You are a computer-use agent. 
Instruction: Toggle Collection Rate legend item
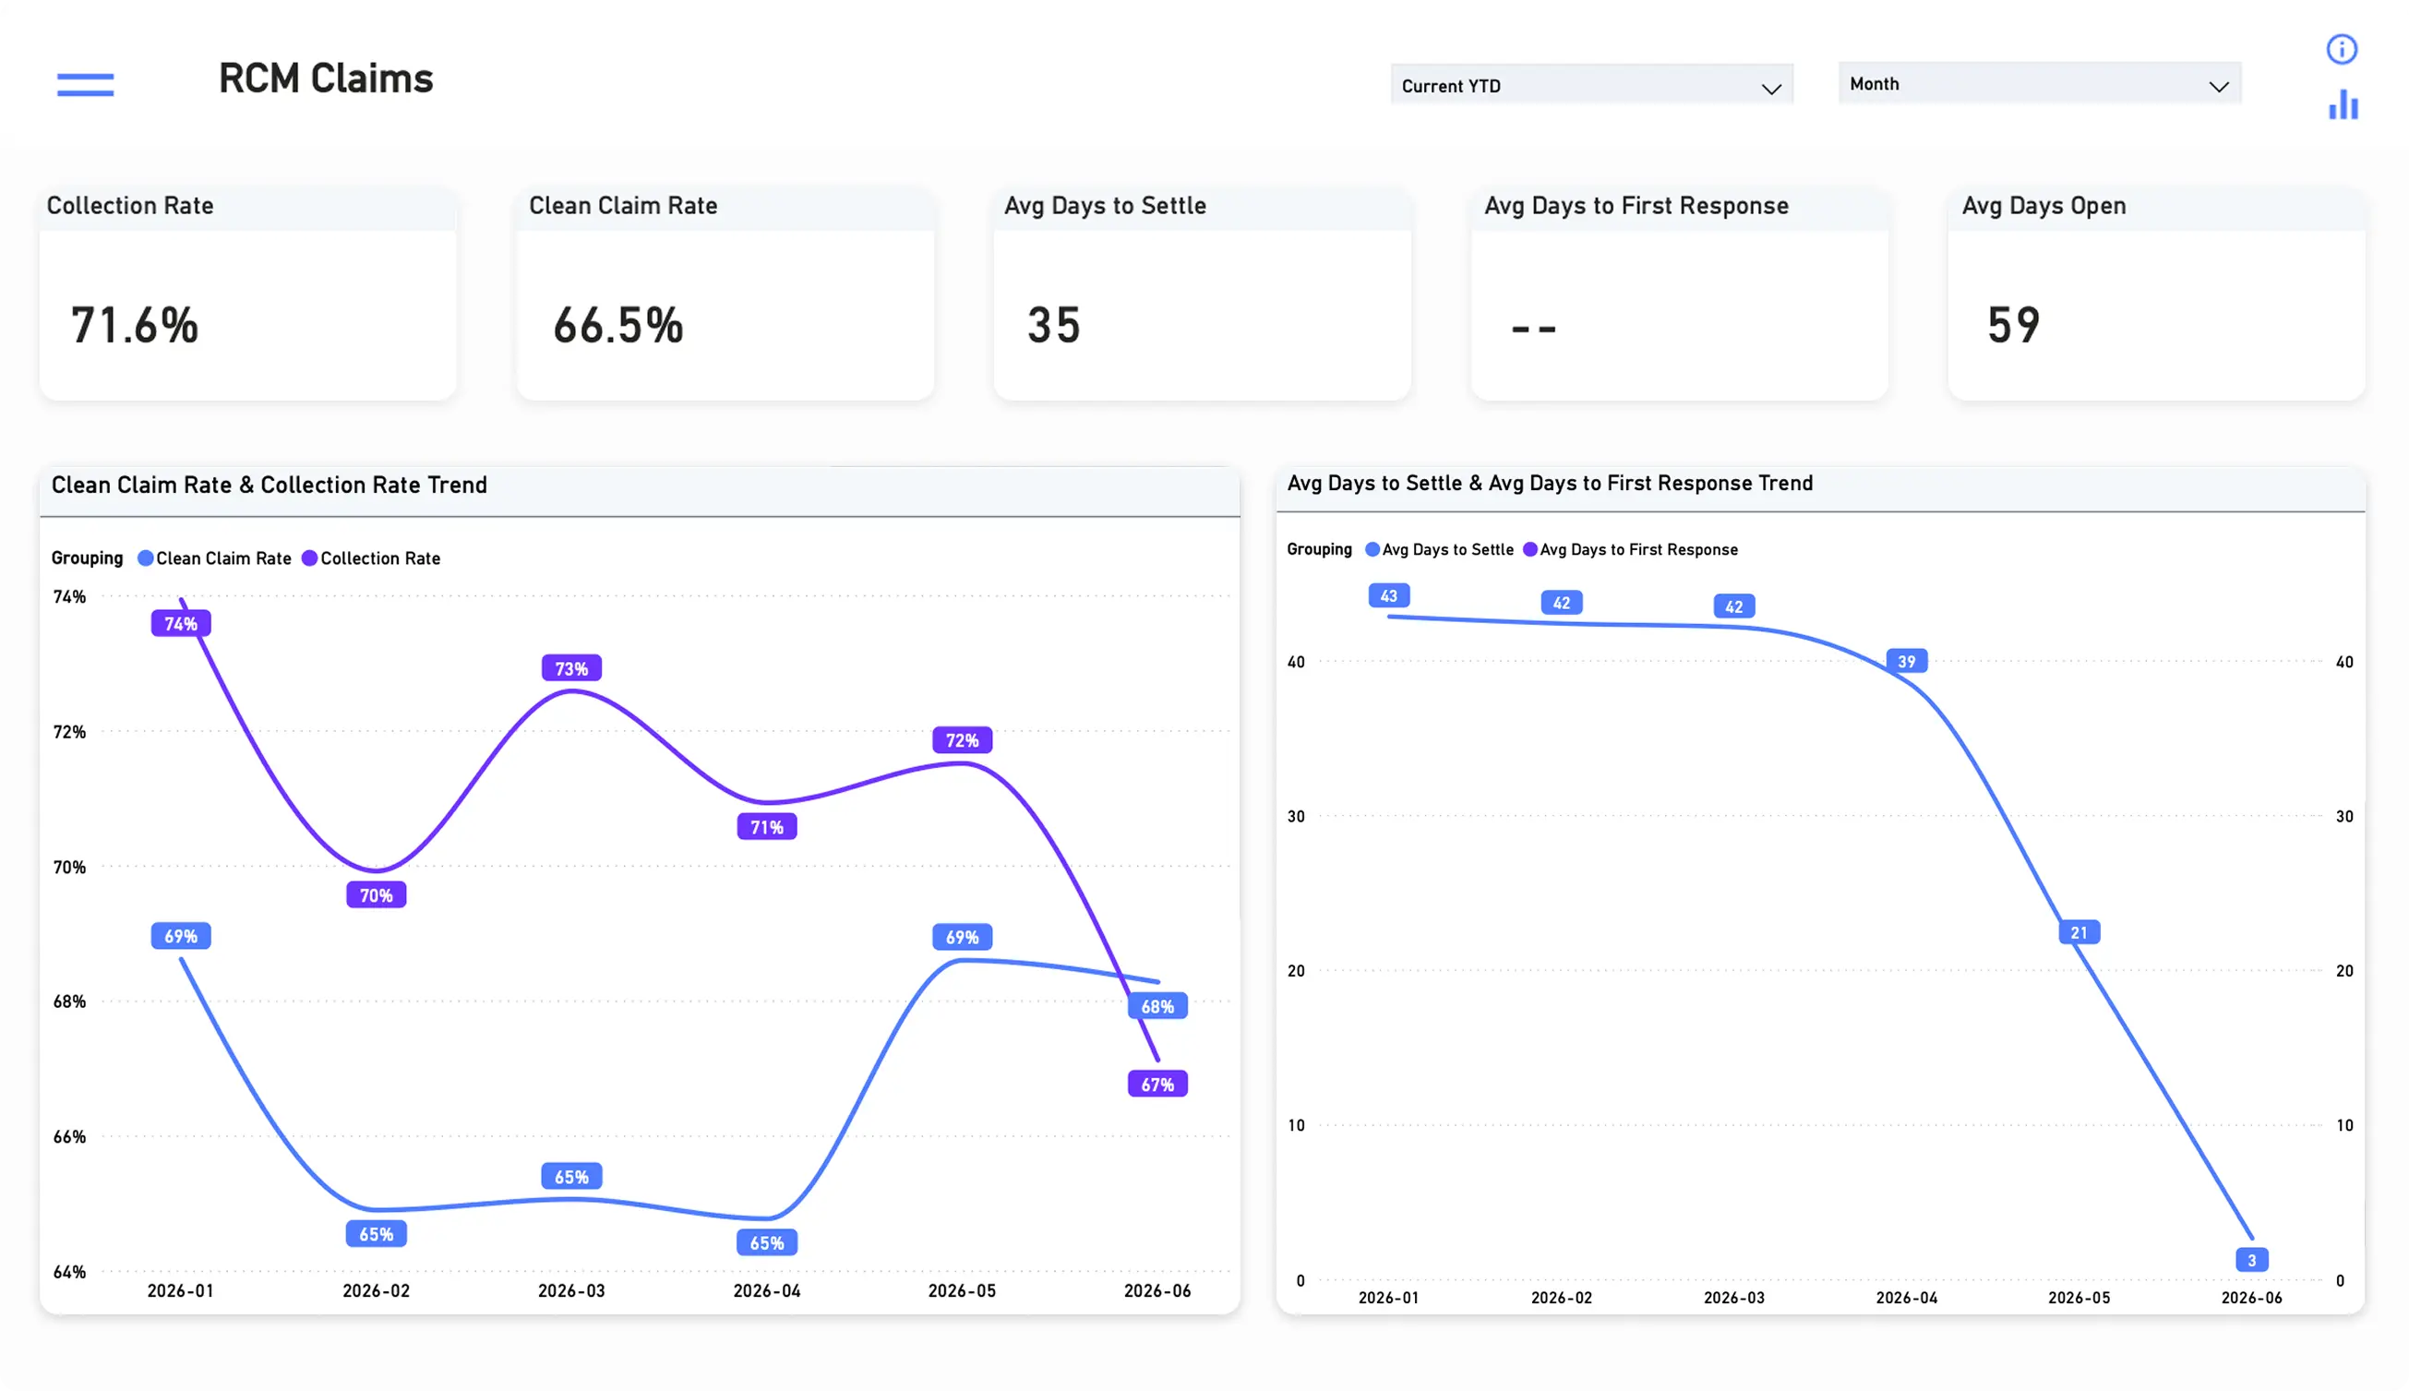(x=372, y=558)
